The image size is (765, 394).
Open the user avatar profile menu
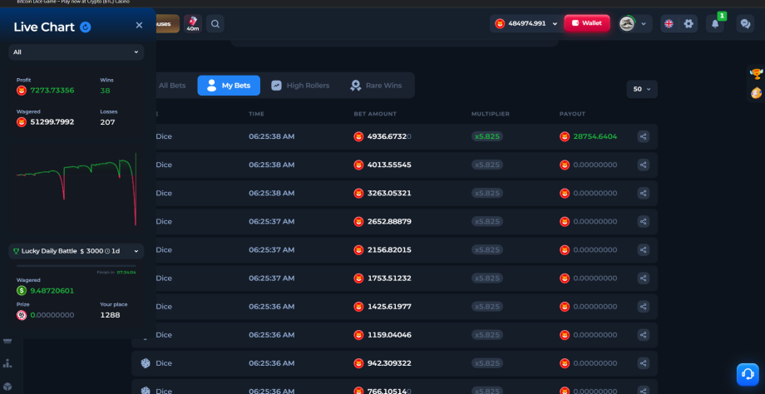[x=634, y=23]
